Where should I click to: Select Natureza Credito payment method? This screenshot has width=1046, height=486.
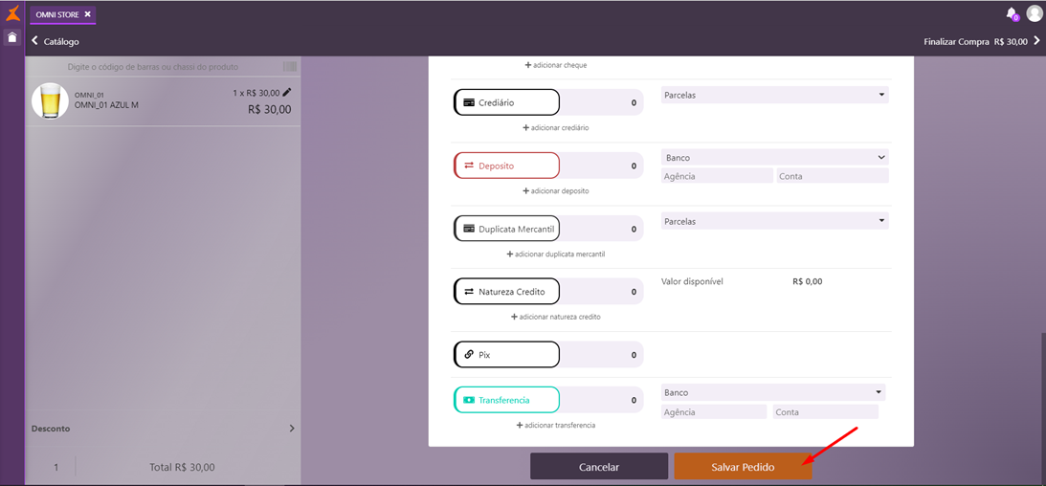pyautogui.click(x=507, y=292)
